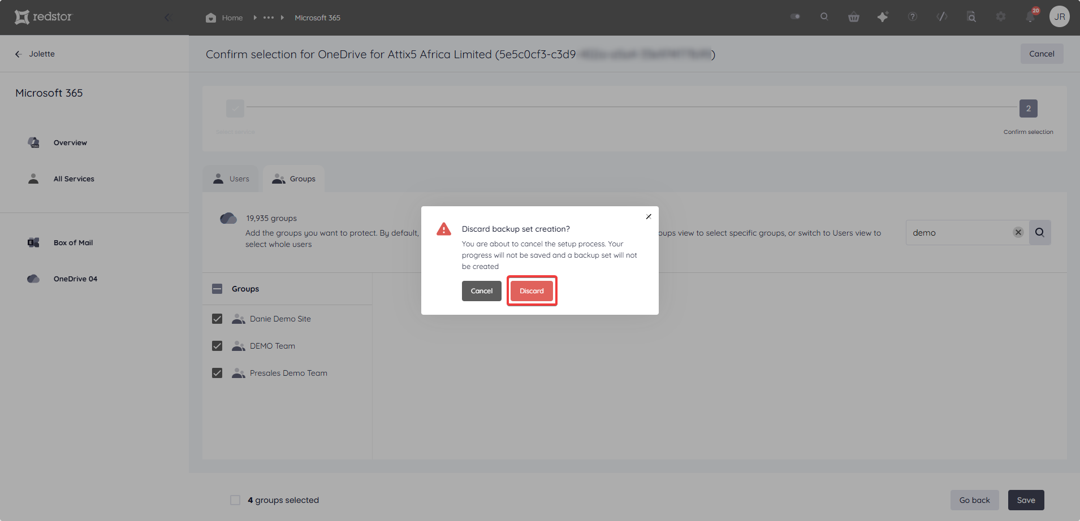Click the DEMO Team group name
The width and height of the screenshot is (1080, 521).
(x=273, y=346)
